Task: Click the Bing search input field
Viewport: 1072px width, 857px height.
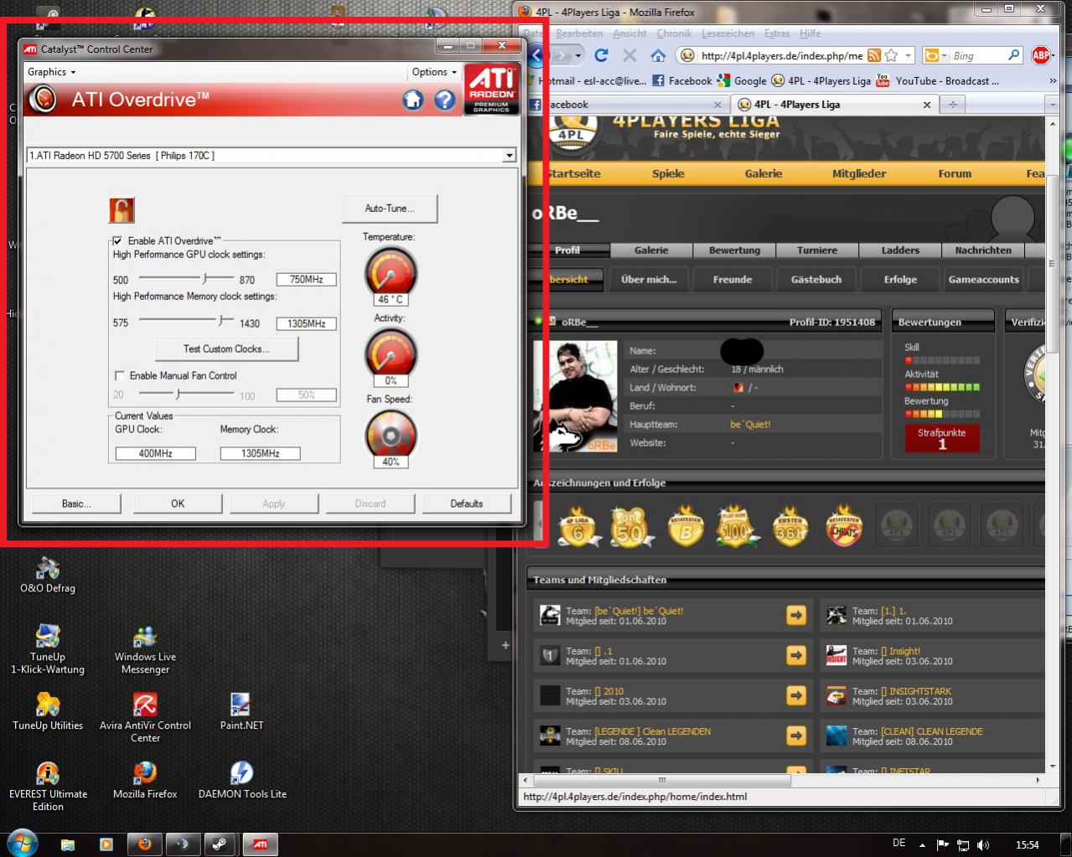Action: 976,55
